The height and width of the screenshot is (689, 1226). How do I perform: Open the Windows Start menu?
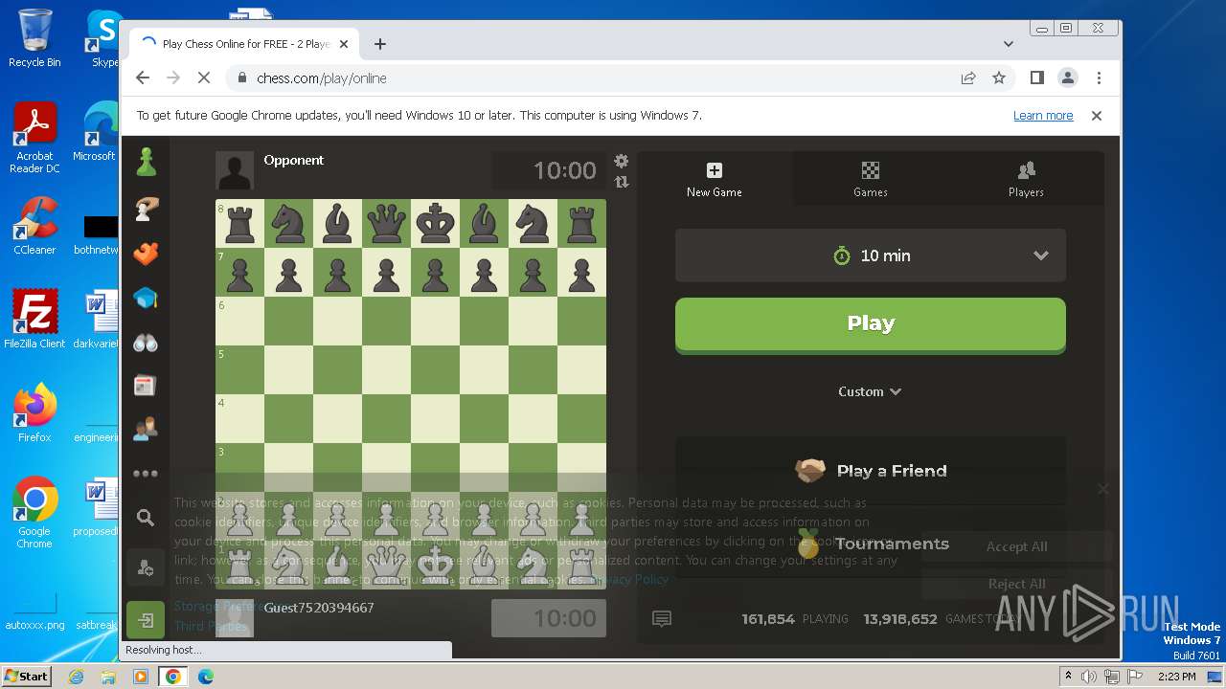pyautogui.click(x=27, y=676)
